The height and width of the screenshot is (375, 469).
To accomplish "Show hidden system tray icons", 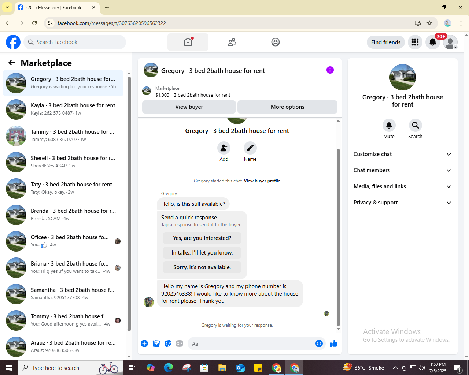I will coord(395,368).
